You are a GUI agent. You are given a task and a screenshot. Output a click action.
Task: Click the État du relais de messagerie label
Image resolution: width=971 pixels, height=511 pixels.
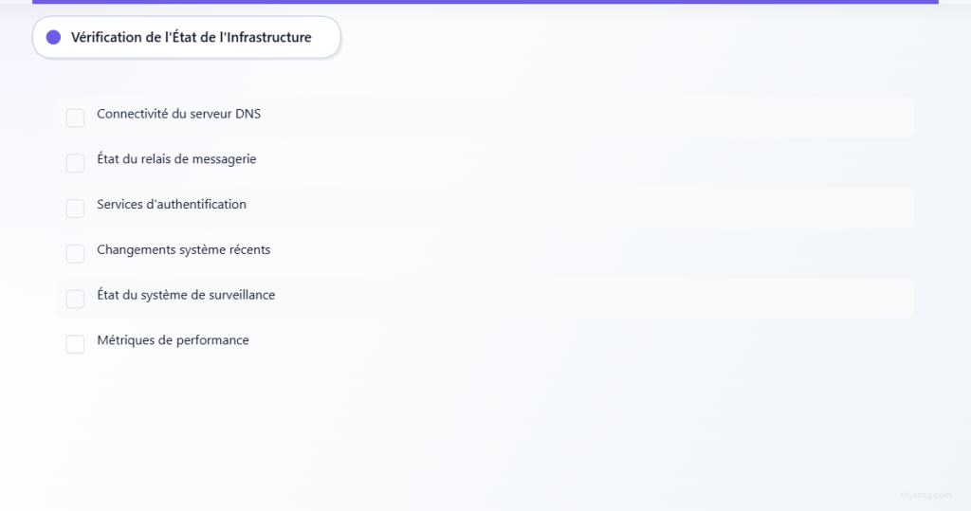pyautogui.click(x=176, y=159)
